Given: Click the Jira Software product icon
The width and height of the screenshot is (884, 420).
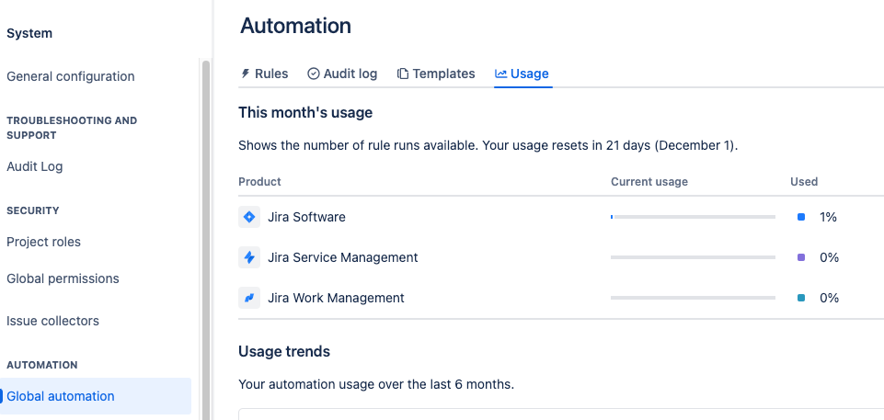Looking at the screenshot, I should (248, 217).
